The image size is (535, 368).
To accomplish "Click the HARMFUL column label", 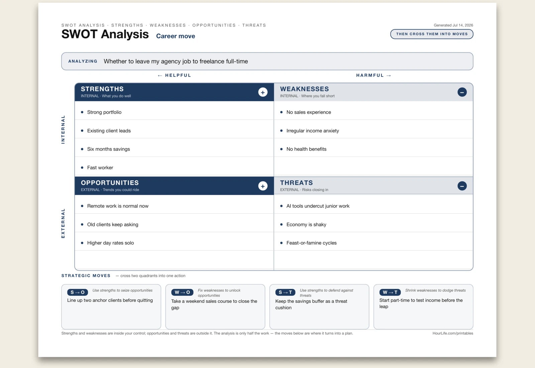I will coord(373,75).
